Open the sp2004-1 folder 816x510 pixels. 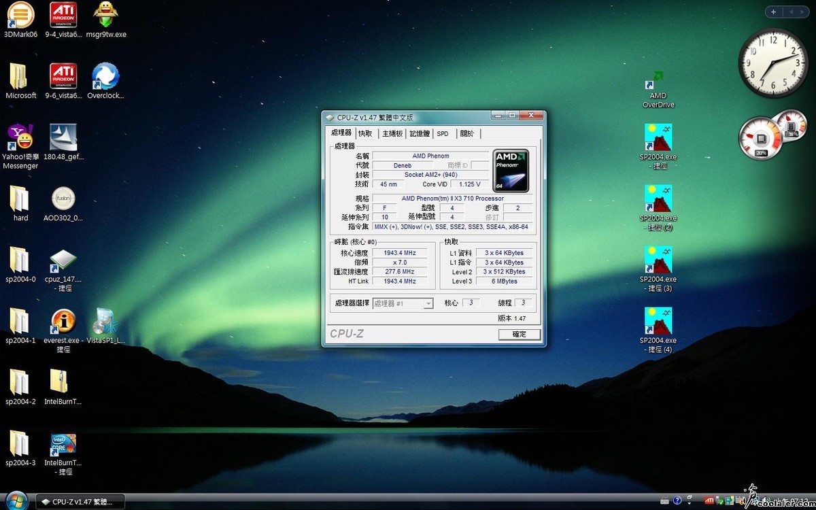[x=20, y=325]
